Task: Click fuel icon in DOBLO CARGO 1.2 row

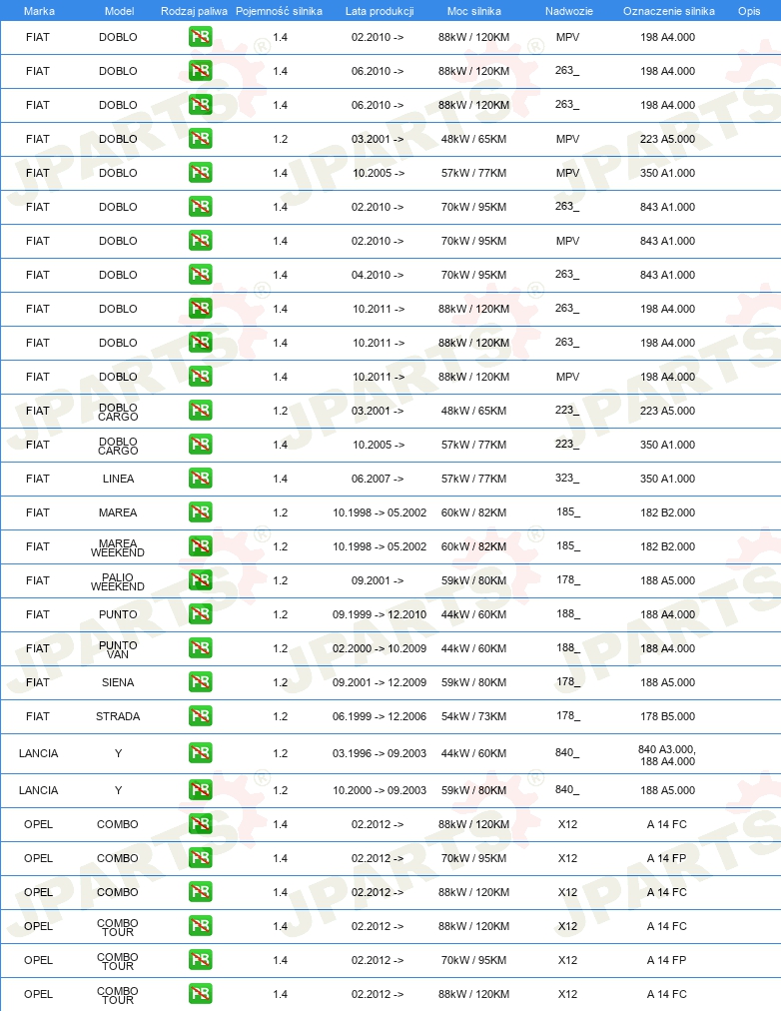Action: (x=201, y=410)
